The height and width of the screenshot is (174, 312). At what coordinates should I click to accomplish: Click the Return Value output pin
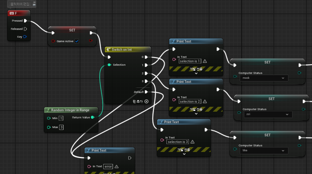92,117
